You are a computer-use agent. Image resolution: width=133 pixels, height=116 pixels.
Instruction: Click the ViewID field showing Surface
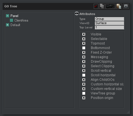109,23
